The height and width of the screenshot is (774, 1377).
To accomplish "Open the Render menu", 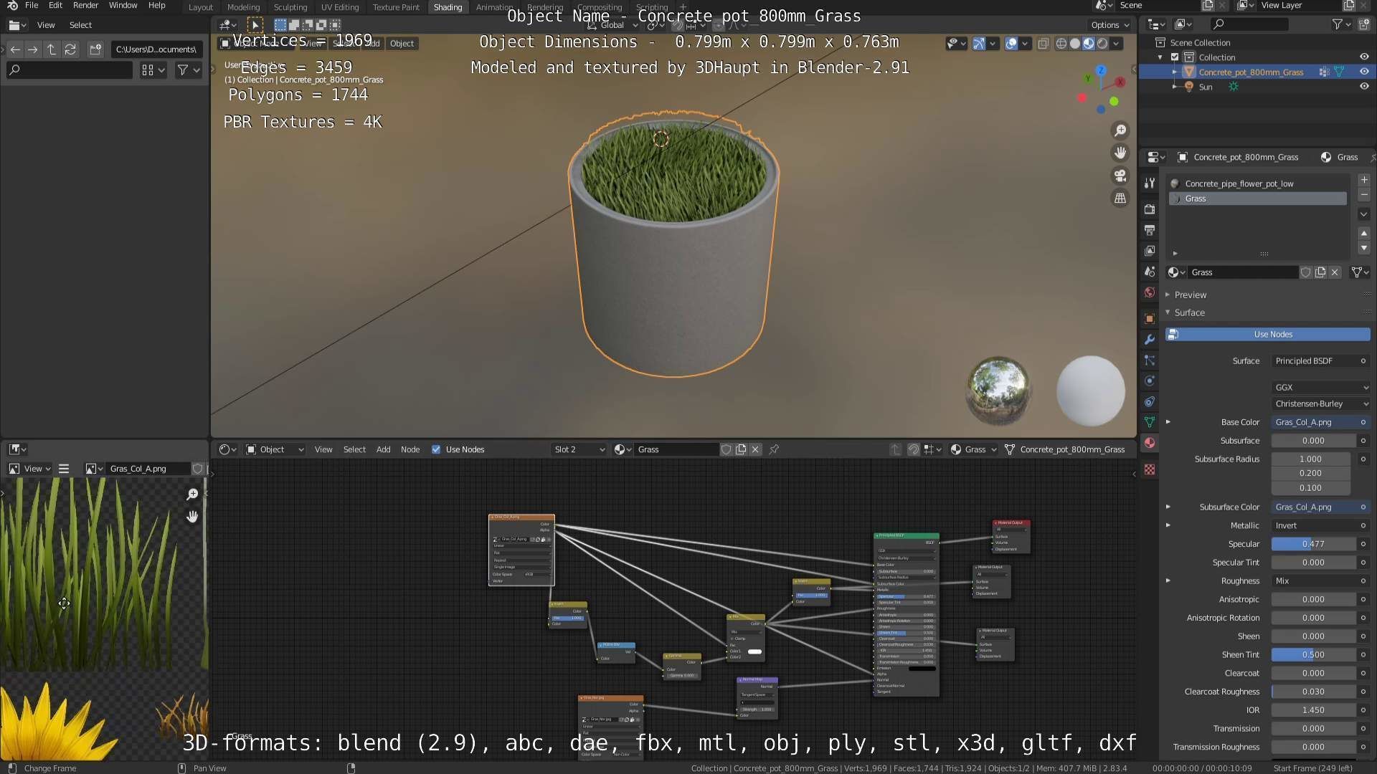I will click(x=85, y=6).
